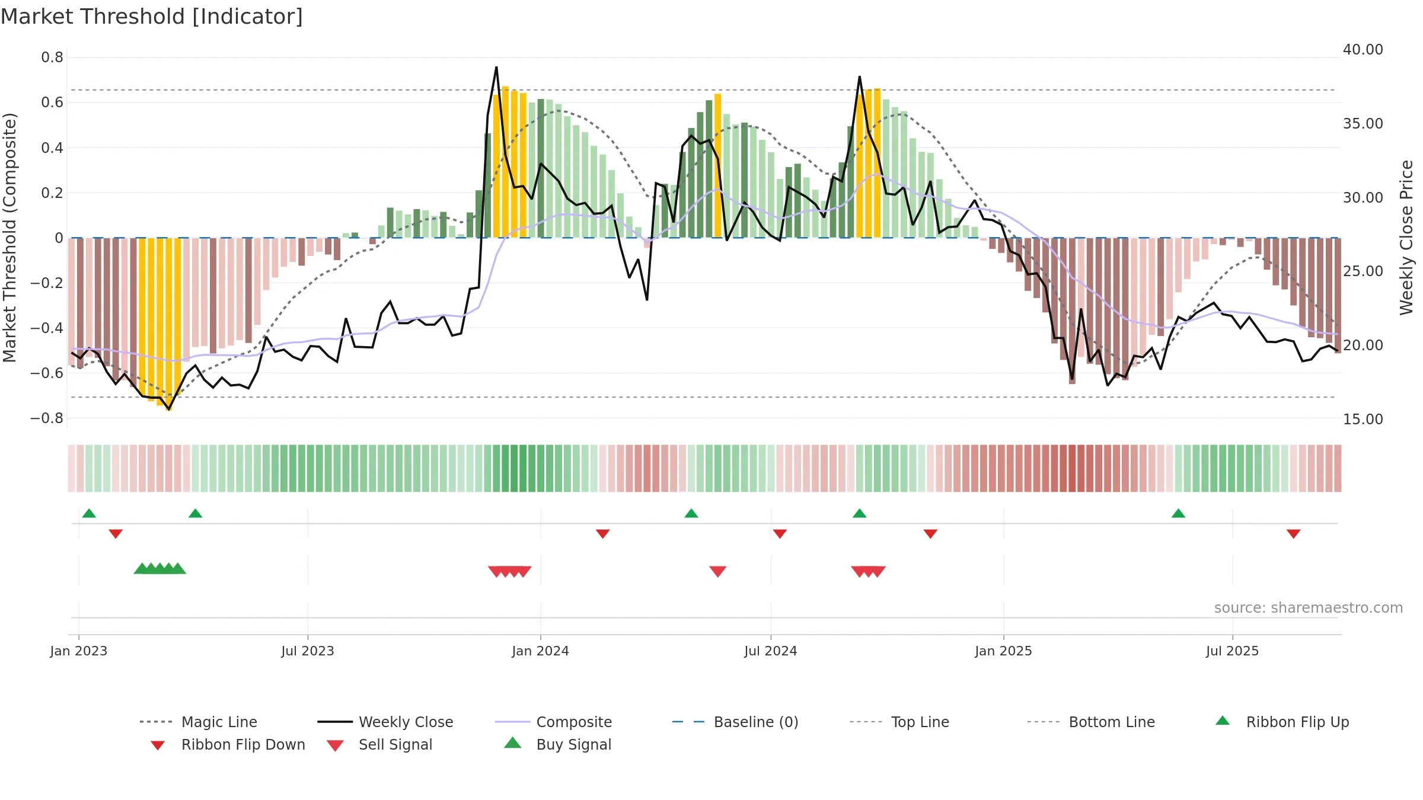Toggle the Ribbon Flip Up legend entry
The image size is (1423, 800).
click(x=1282, y=722)
